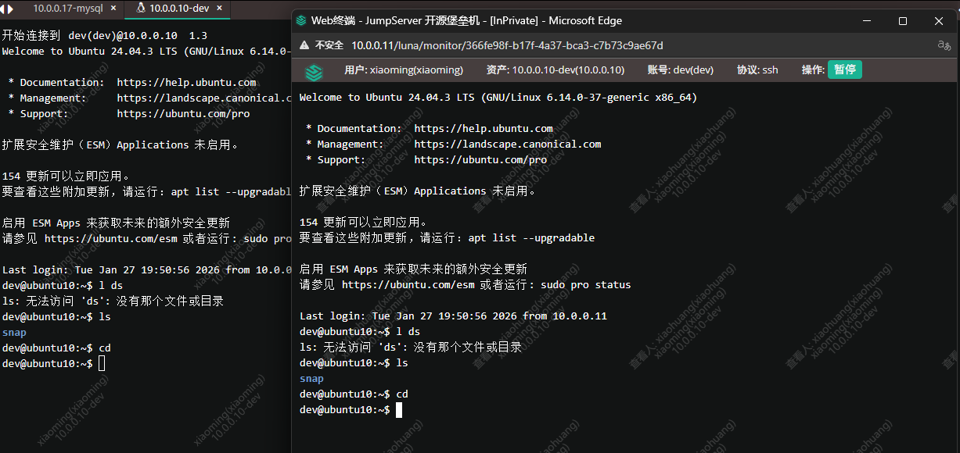
Task: Close the Edge monitor window
Action: point(939,21)
